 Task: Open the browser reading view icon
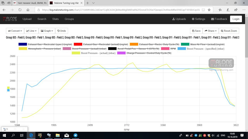(x=203, y=10)
